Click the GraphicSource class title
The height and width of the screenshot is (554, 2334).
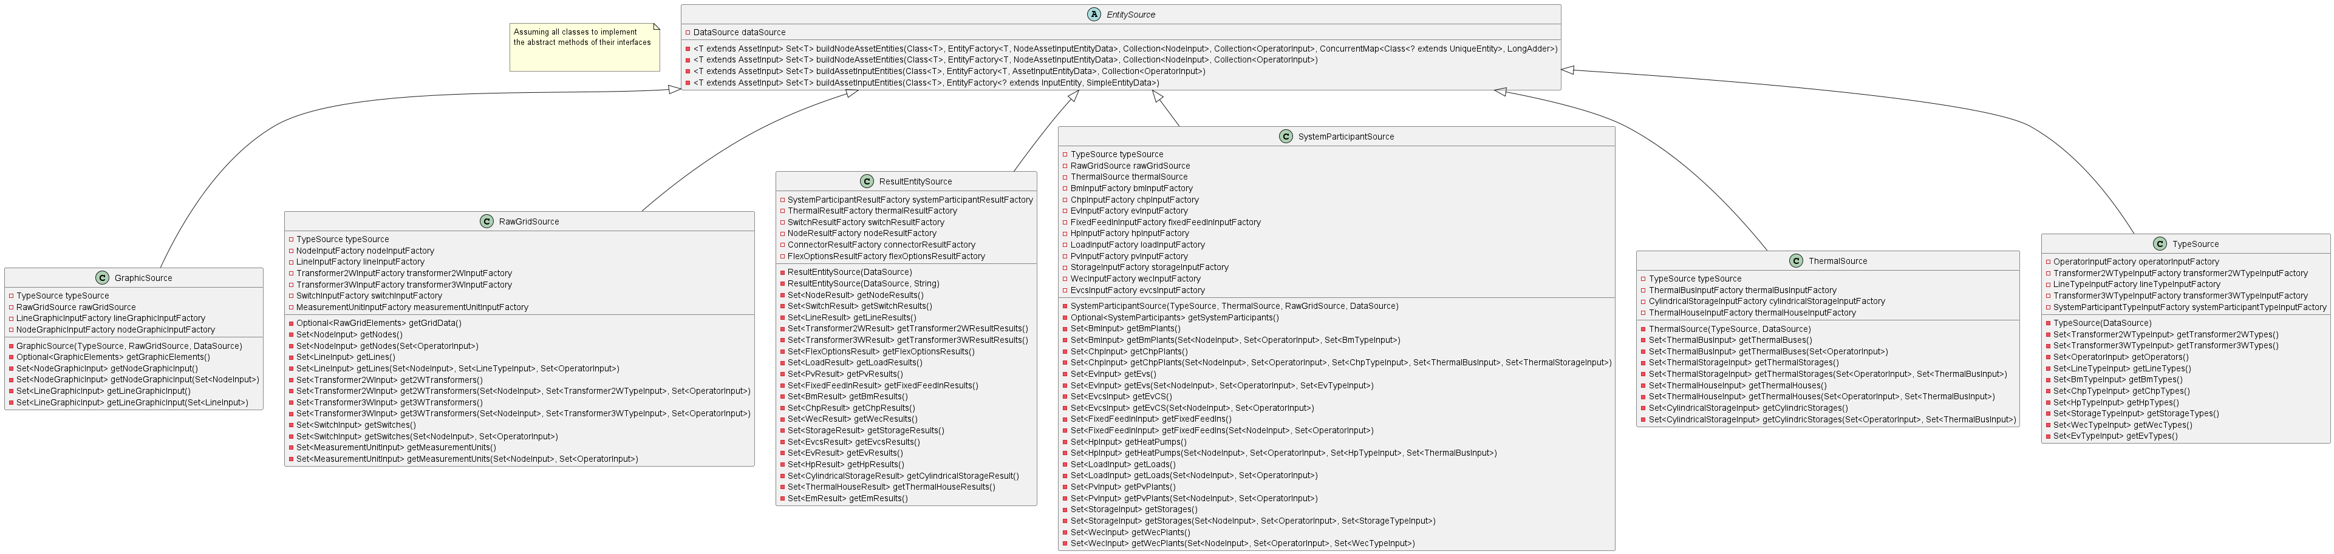[x=143, y=279]
